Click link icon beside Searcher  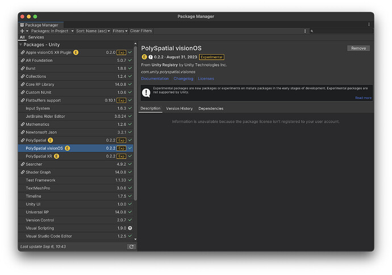(23, 164)
